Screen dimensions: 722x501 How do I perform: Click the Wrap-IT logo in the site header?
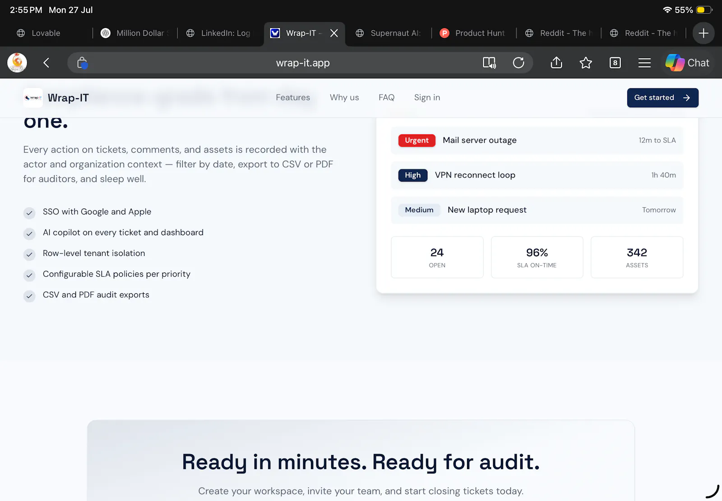coord(33,98)
